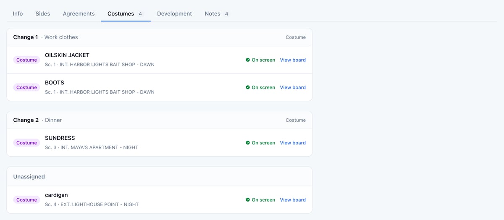
Task: Click Costume tag beside OILSKIN JACKET
Action: [x=26, y=60]
